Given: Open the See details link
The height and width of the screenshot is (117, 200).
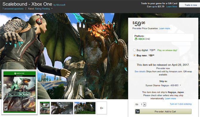Looking at the screenshot, I should click(x=140, y=72).
